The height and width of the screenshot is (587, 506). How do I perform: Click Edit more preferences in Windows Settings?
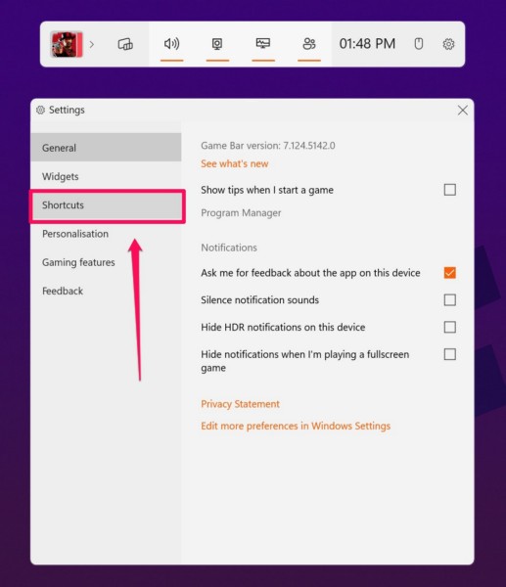296,426
